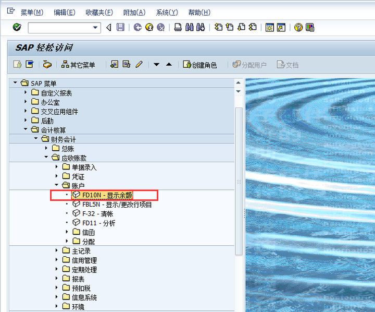Open the 系统(Y) menu
The height and width of the screenshot is (312, 375).
[x=167, y=13]
